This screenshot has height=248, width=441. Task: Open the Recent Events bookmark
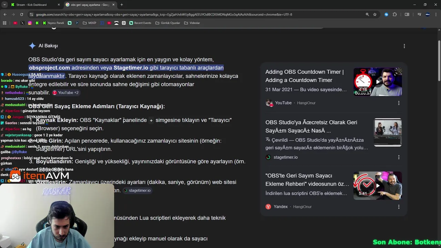[x=140, y=23]
